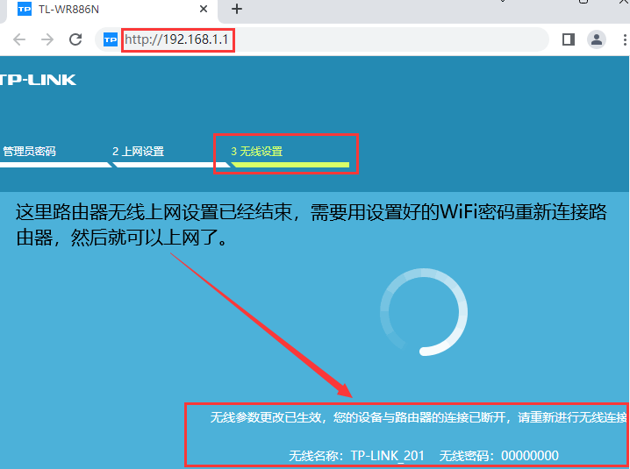
Task: Toggle the browser side panel icon
Action: point(568,39)
